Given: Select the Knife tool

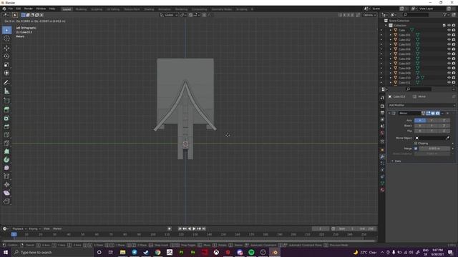Looking at the screenshot, I should [x=6, y=143].
